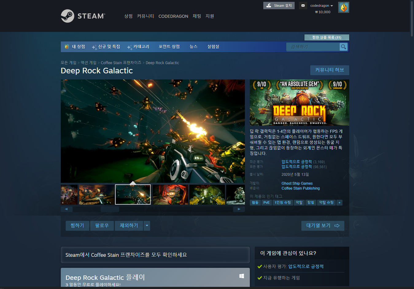The image size is (414, 289).
Task: Expand the 카테고리 menu
Action: click(x=138, y=47)
